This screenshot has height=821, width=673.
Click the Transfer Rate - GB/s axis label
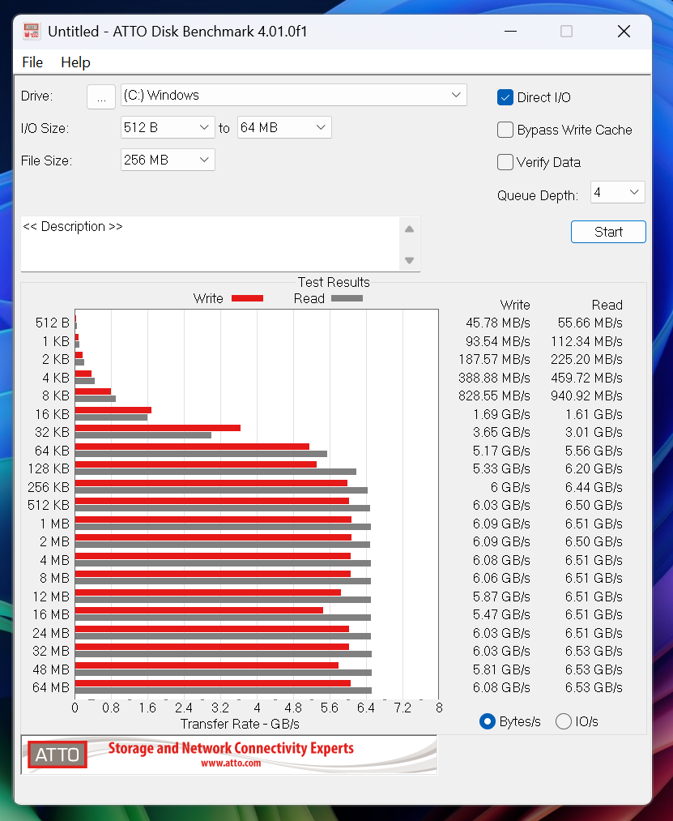(241, 724)
